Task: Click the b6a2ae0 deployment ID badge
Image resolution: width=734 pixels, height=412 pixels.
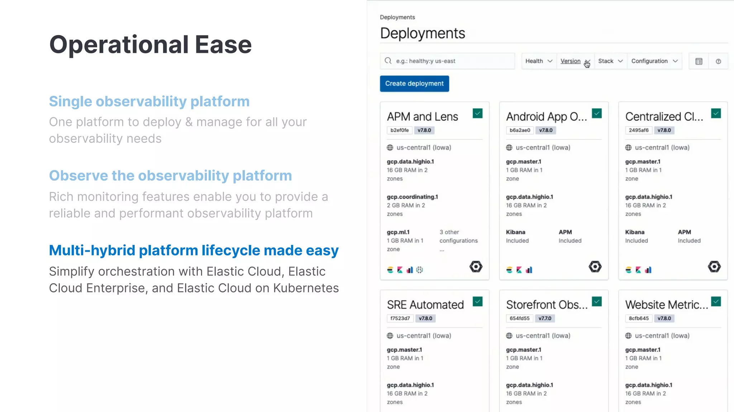Action: tap(520, 130)
